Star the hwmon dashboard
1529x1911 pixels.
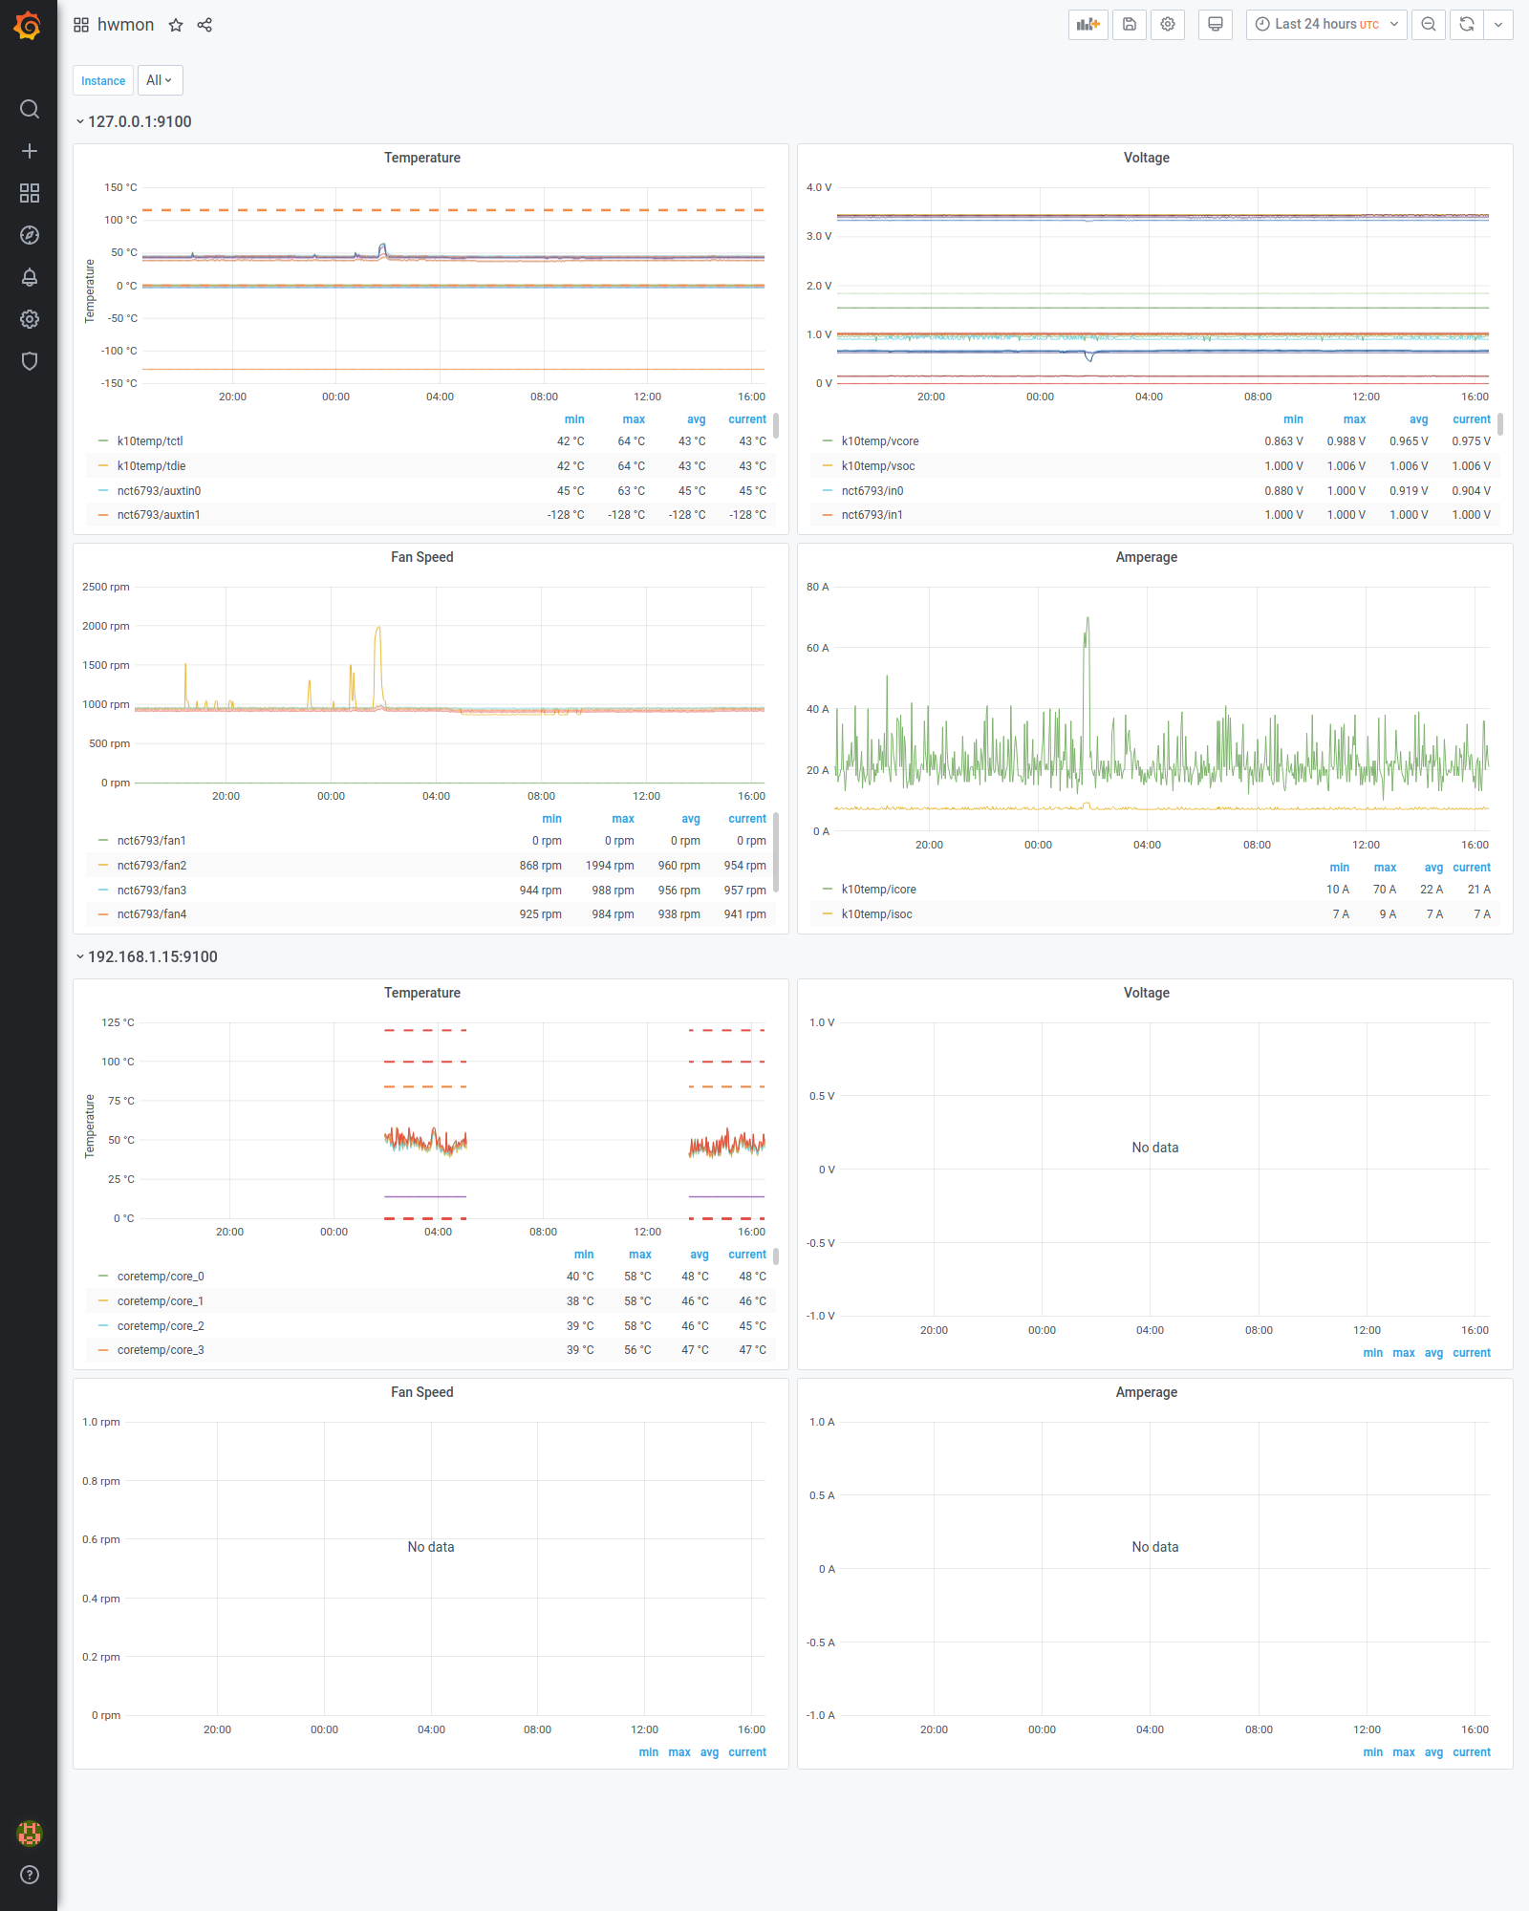point(176,25)
